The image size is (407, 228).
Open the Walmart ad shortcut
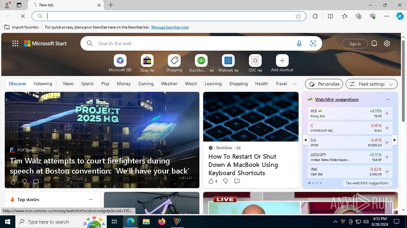click(x=228, y=63)
